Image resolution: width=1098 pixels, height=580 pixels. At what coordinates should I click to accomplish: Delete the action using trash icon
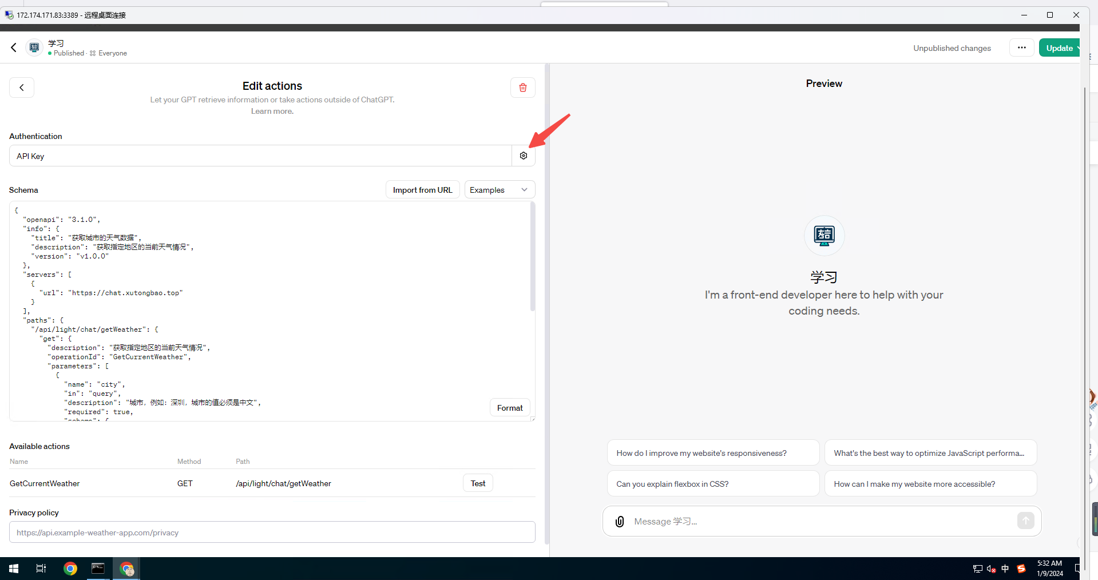click(x=522, y=88)
